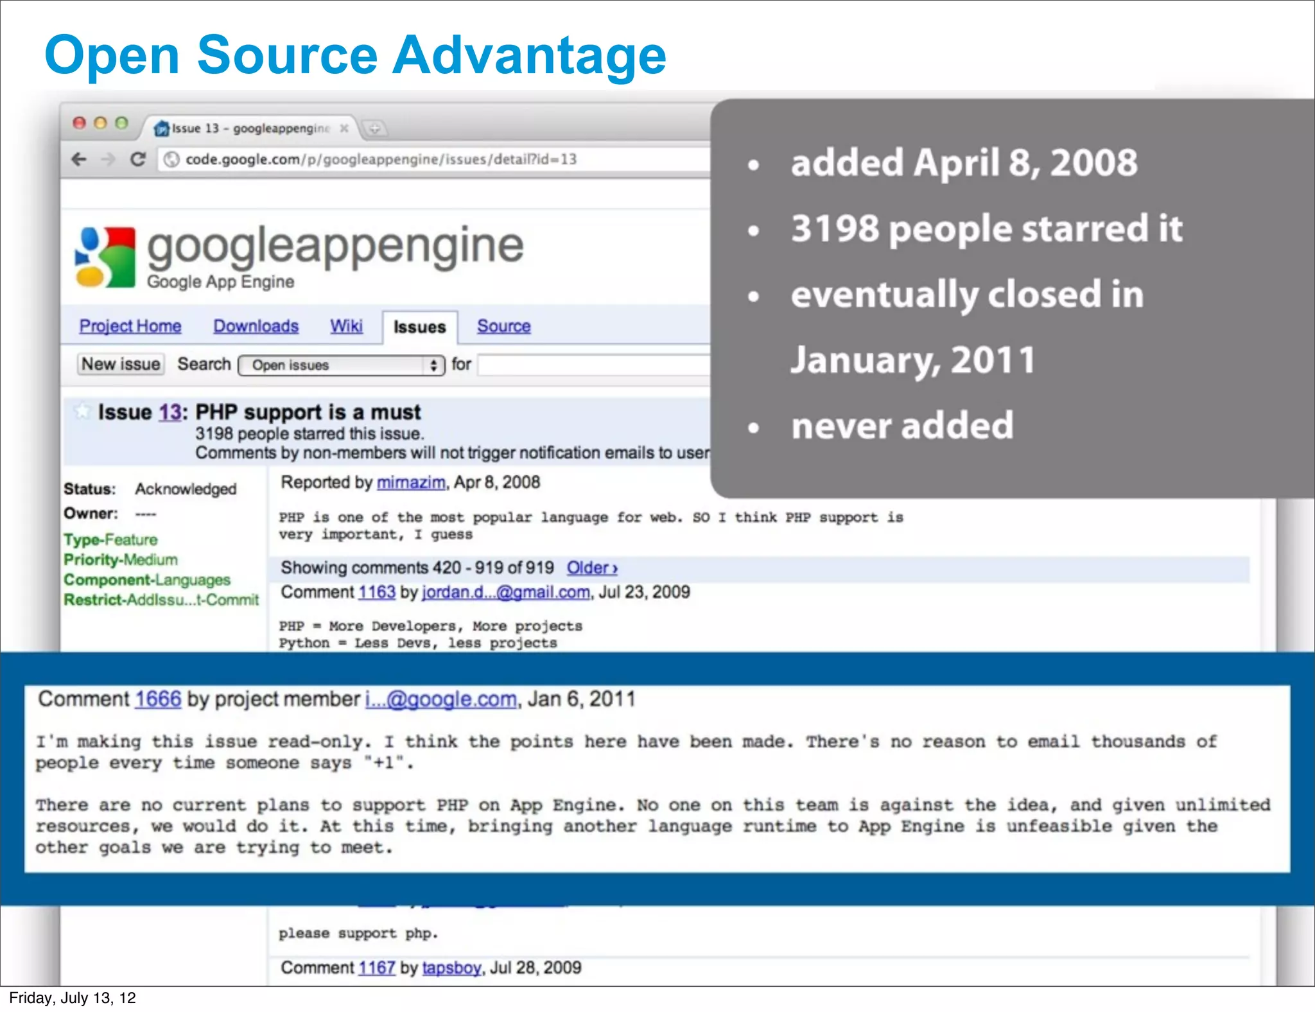
Task: Select the Issues tab
Action: tap(419, 327)
